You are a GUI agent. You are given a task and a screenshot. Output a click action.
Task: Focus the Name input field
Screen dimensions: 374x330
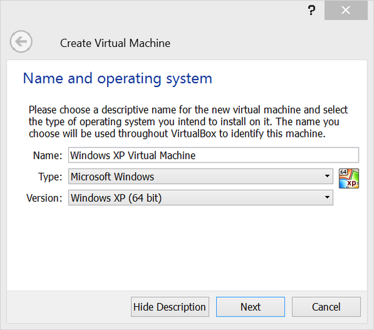[213, 155]
